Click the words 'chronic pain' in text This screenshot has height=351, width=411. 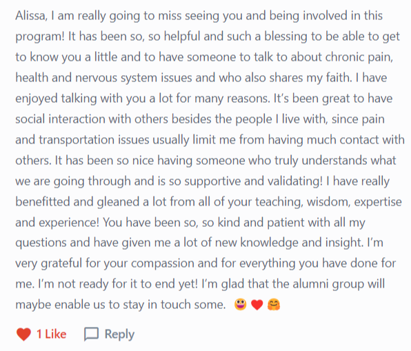[359, 57]
